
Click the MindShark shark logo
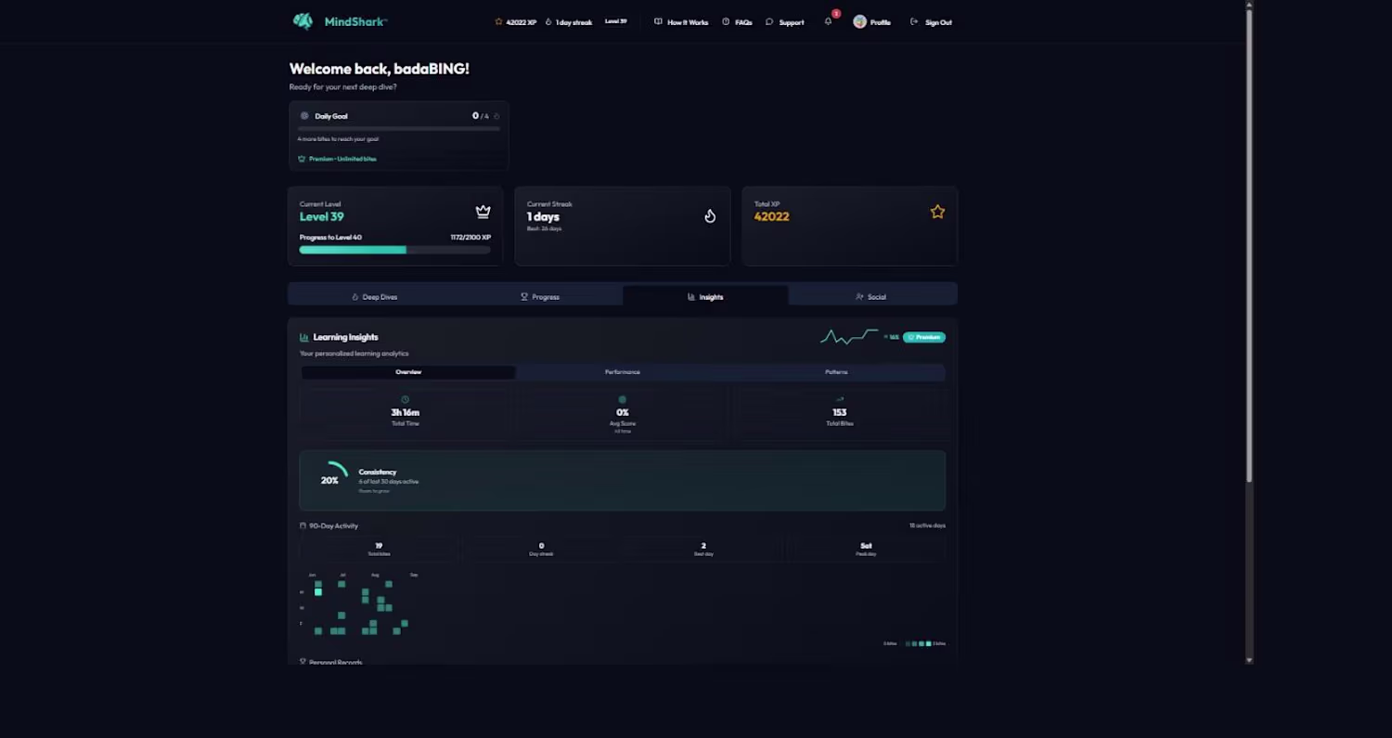click(303, 21)
